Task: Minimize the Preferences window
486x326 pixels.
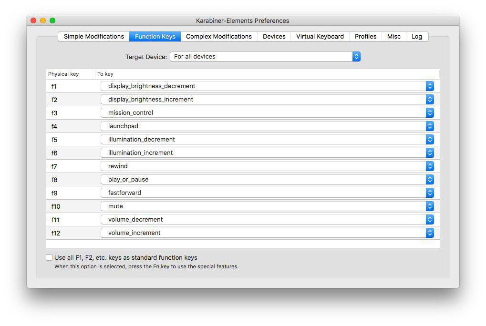Action: click(x=43, y=20)
